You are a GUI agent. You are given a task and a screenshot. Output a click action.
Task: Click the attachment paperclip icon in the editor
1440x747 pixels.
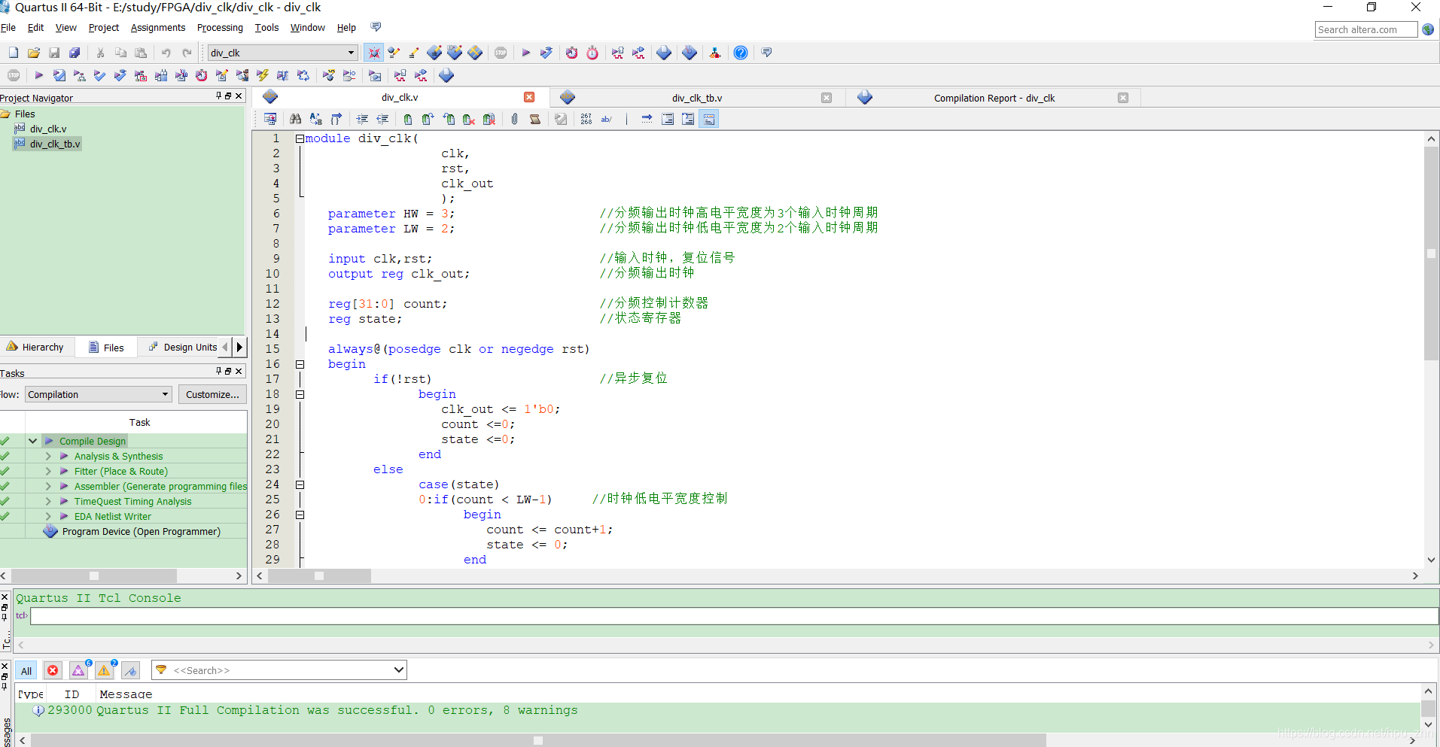(514, 119)
